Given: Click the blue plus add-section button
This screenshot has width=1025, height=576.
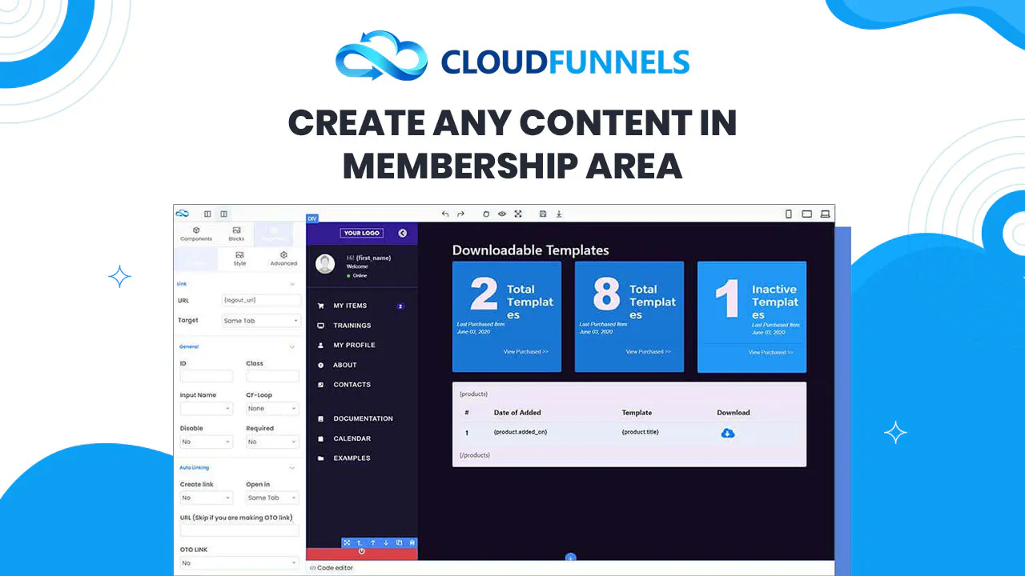Looking at the screenshot, I should tap(570, 558).
